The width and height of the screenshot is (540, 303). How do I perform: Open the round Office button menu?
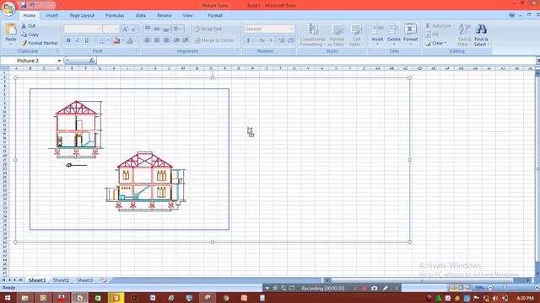pyautogui.click(x=8, y=8)
